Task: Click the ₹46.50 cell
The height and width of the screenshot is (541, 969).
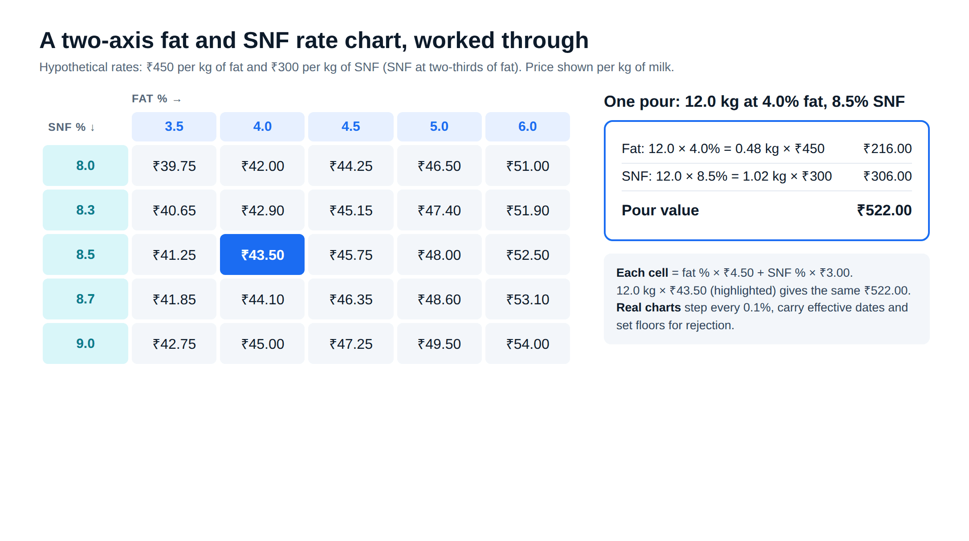Action: (439, 166)
